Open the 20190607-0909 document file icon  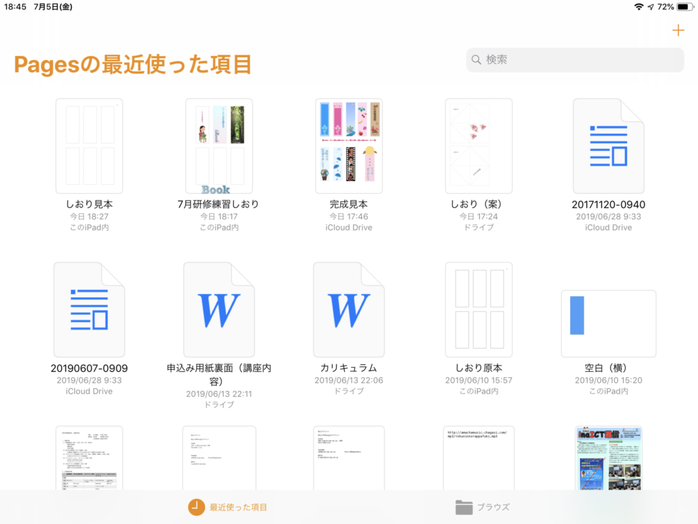[x=89, y=310]
